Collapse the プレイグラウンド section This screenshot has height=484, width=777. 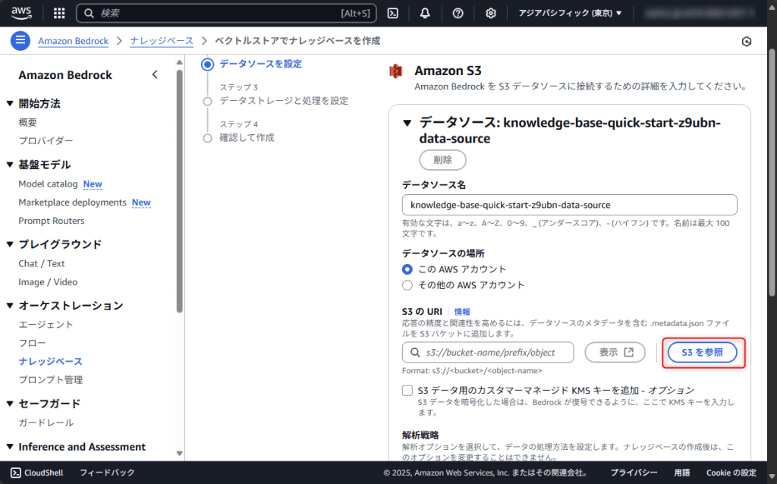tap(9, 244)
